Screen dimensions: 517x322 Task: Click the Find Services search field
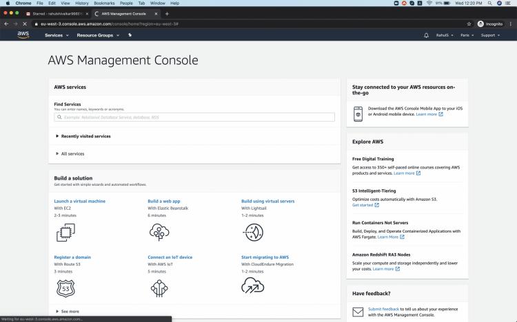(x=194, y=118)
